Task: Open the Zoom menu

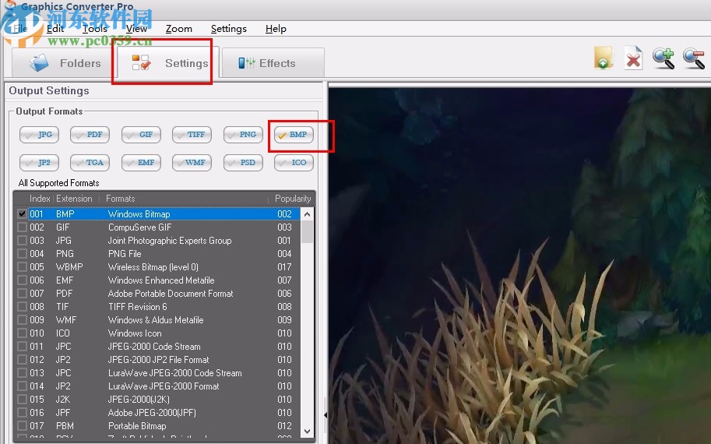Action: click(178, 29)
